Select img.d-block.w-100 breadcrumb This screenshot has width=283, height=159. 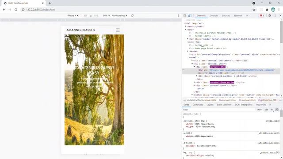(x=267, y=100)
